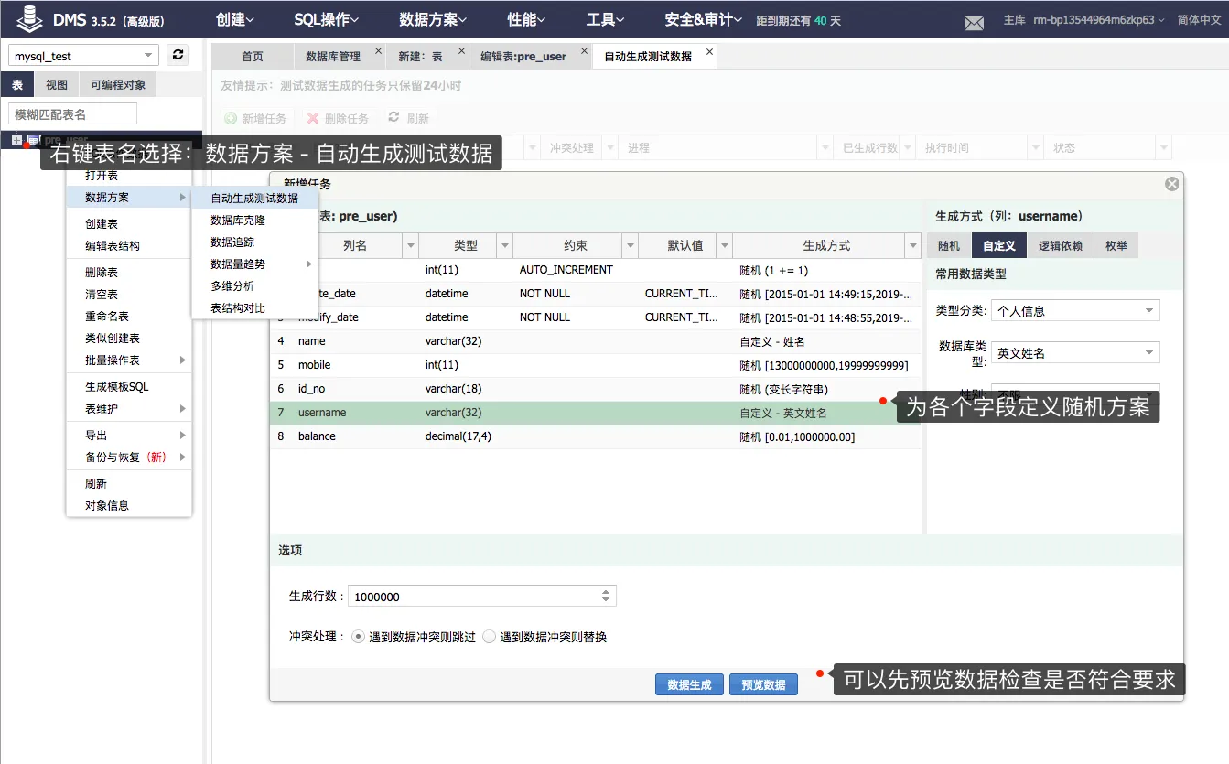Open the mail envelope icon
The height and width of the screenshot is (764, 1229).
tap(974, 23)
